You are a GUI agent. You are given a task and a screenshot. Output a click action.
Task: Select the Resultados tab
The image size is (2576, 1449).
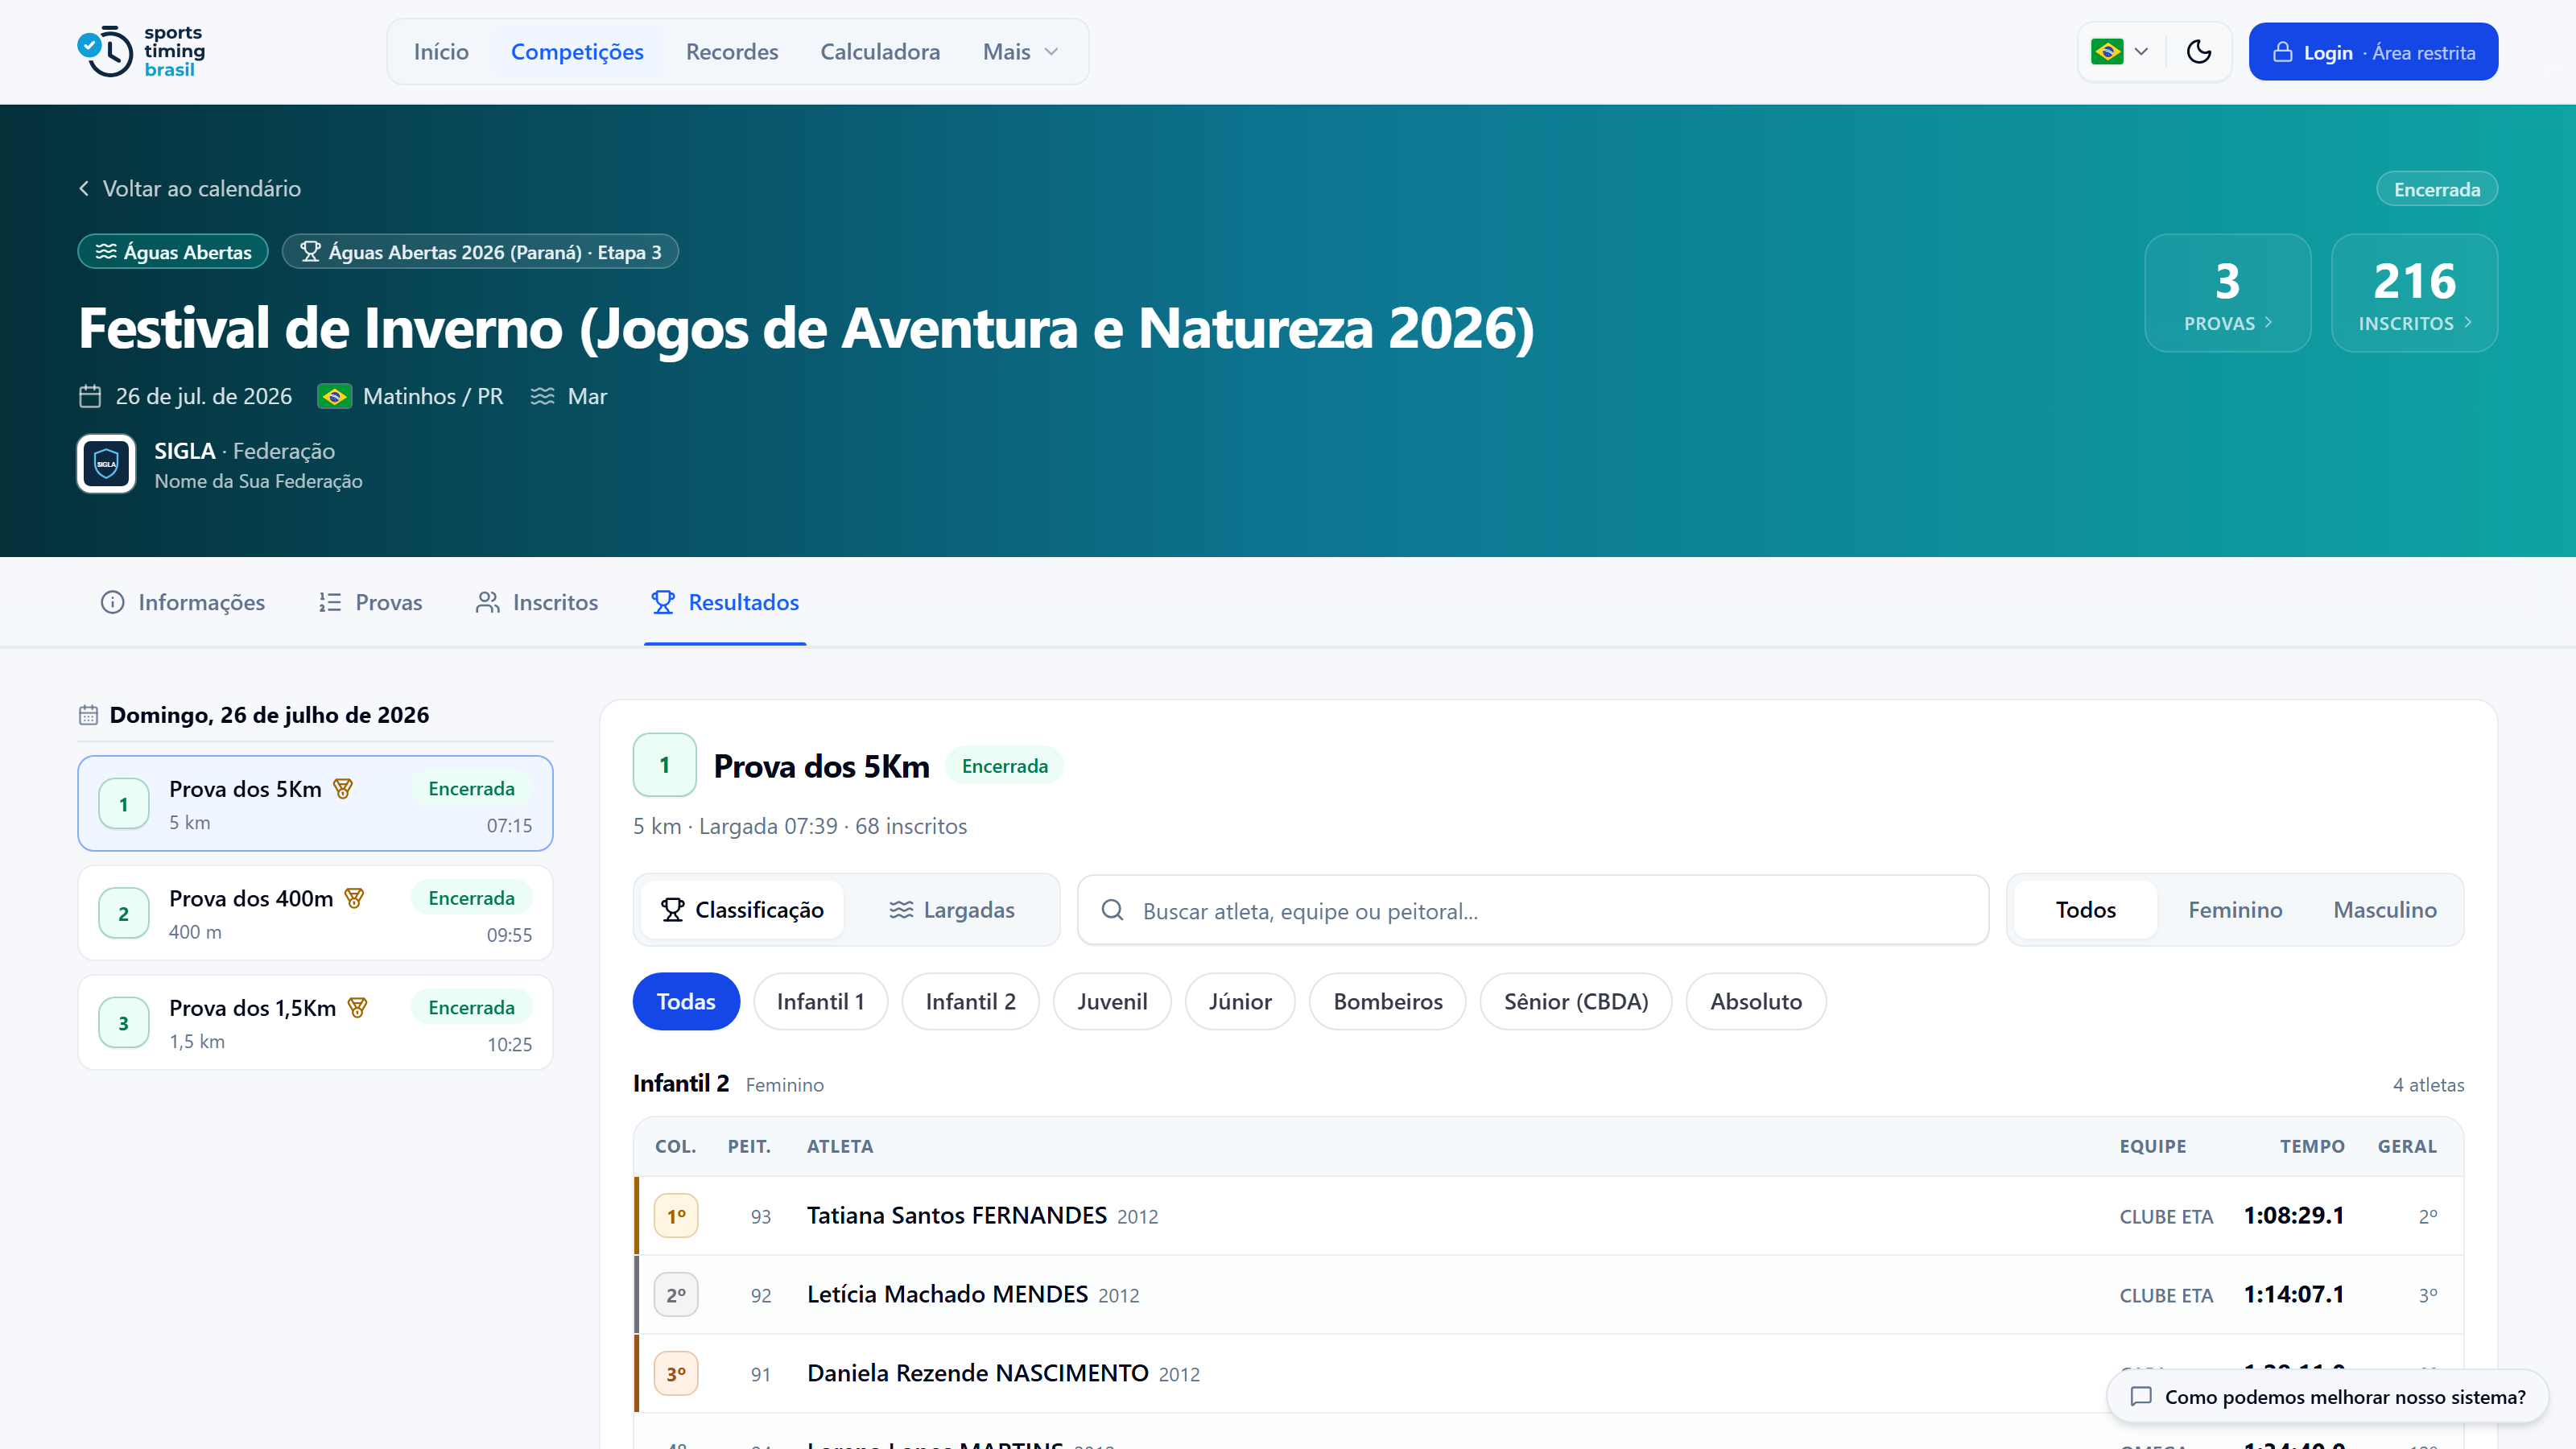pyautogui.click(x=725, y=603)
